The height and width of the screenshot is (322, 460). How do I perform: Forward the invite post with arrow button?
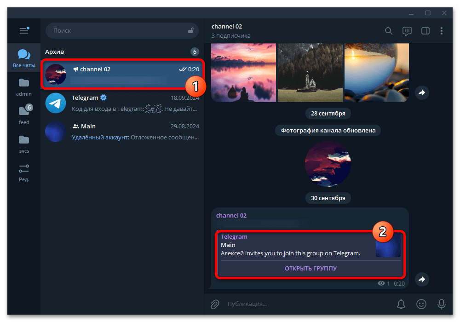click(x=422, y=279)
